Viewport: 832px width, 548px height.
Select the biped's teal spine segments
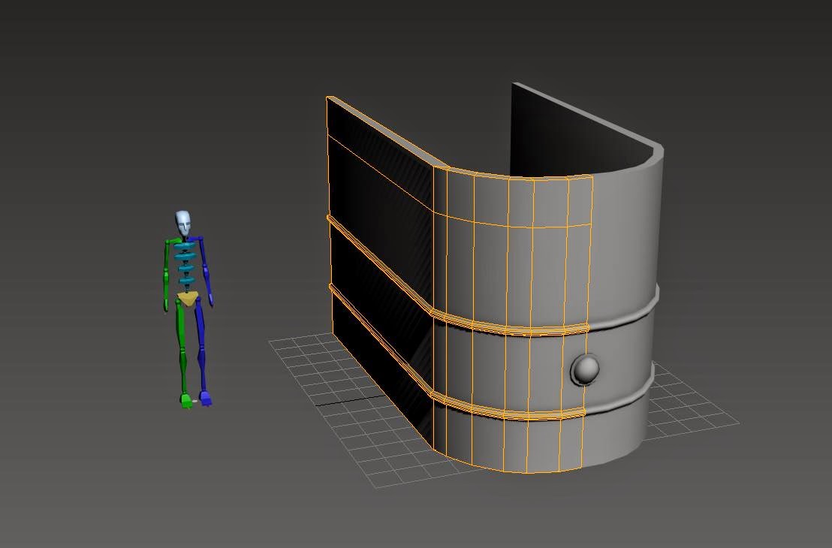tap(185, 263)
